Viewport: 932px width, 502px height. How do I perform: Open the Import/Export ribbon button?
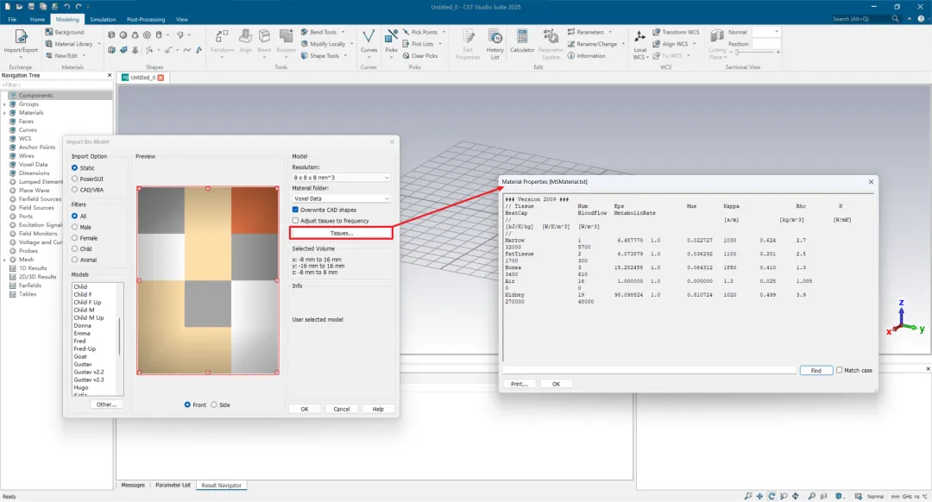click(x=21, y=41)
